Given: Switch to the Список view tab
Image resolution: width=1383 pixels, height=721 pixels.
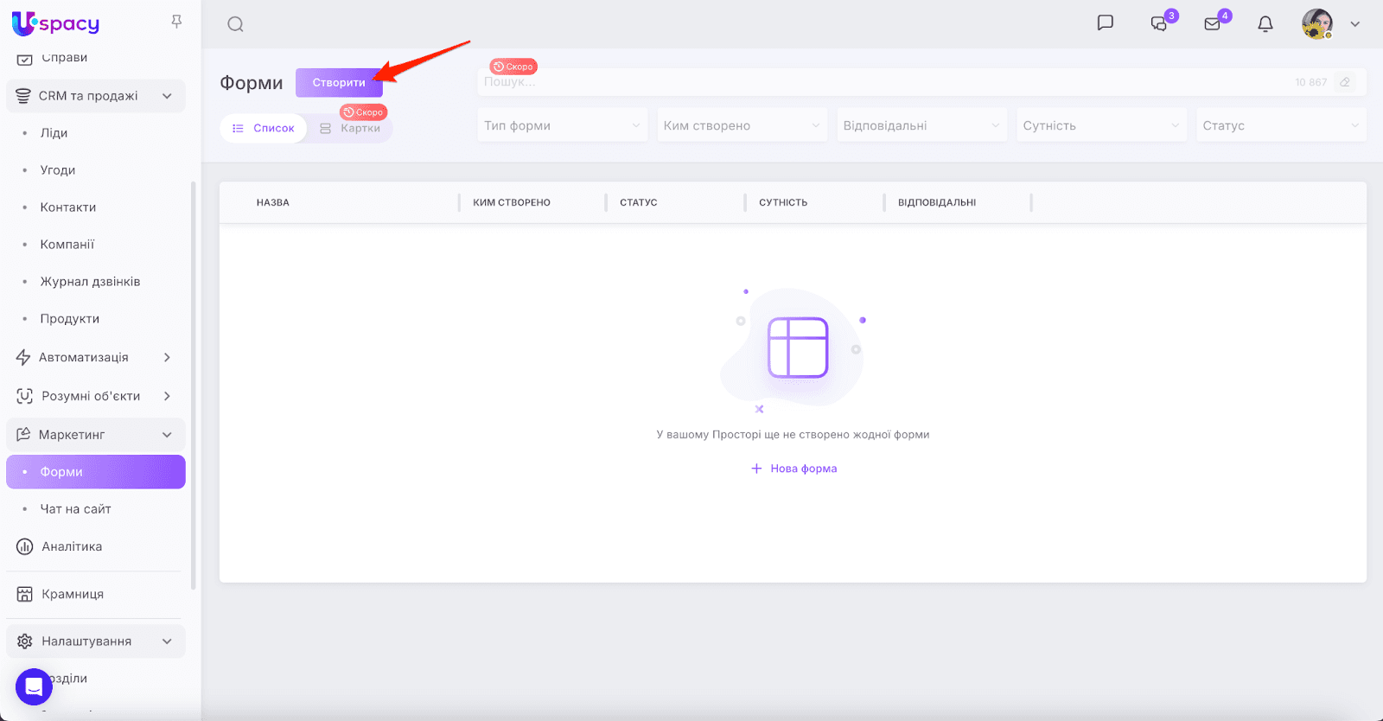Looking at the screenshot, I should [x=264, y=128].
